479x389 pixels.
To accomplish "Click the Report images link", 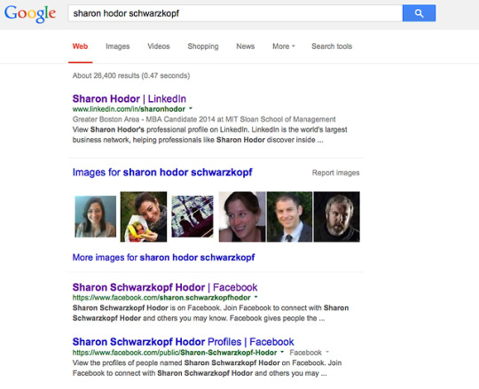I will 335,173.
